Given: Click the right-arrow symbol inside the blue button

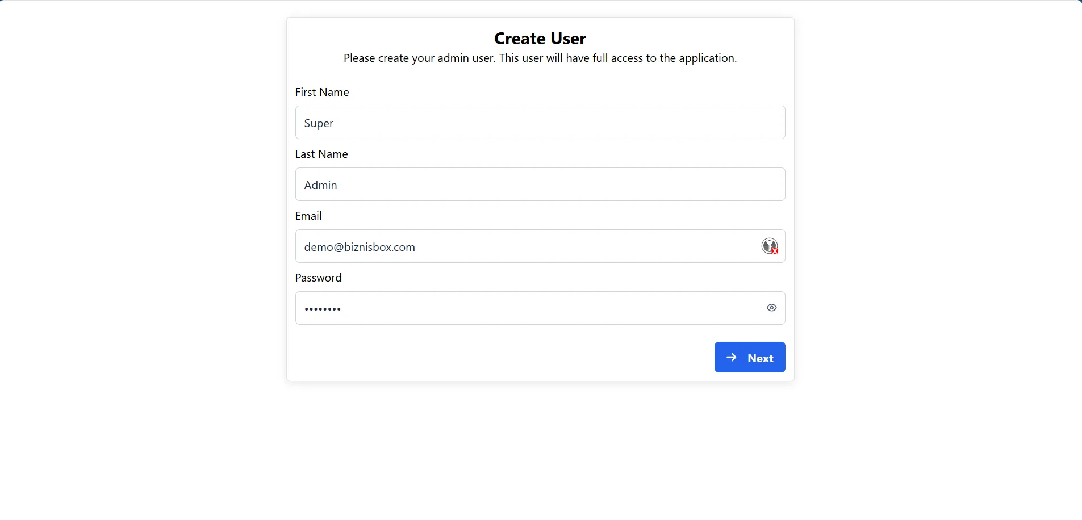Looking at the screenshot, I should tap(730, 357).
